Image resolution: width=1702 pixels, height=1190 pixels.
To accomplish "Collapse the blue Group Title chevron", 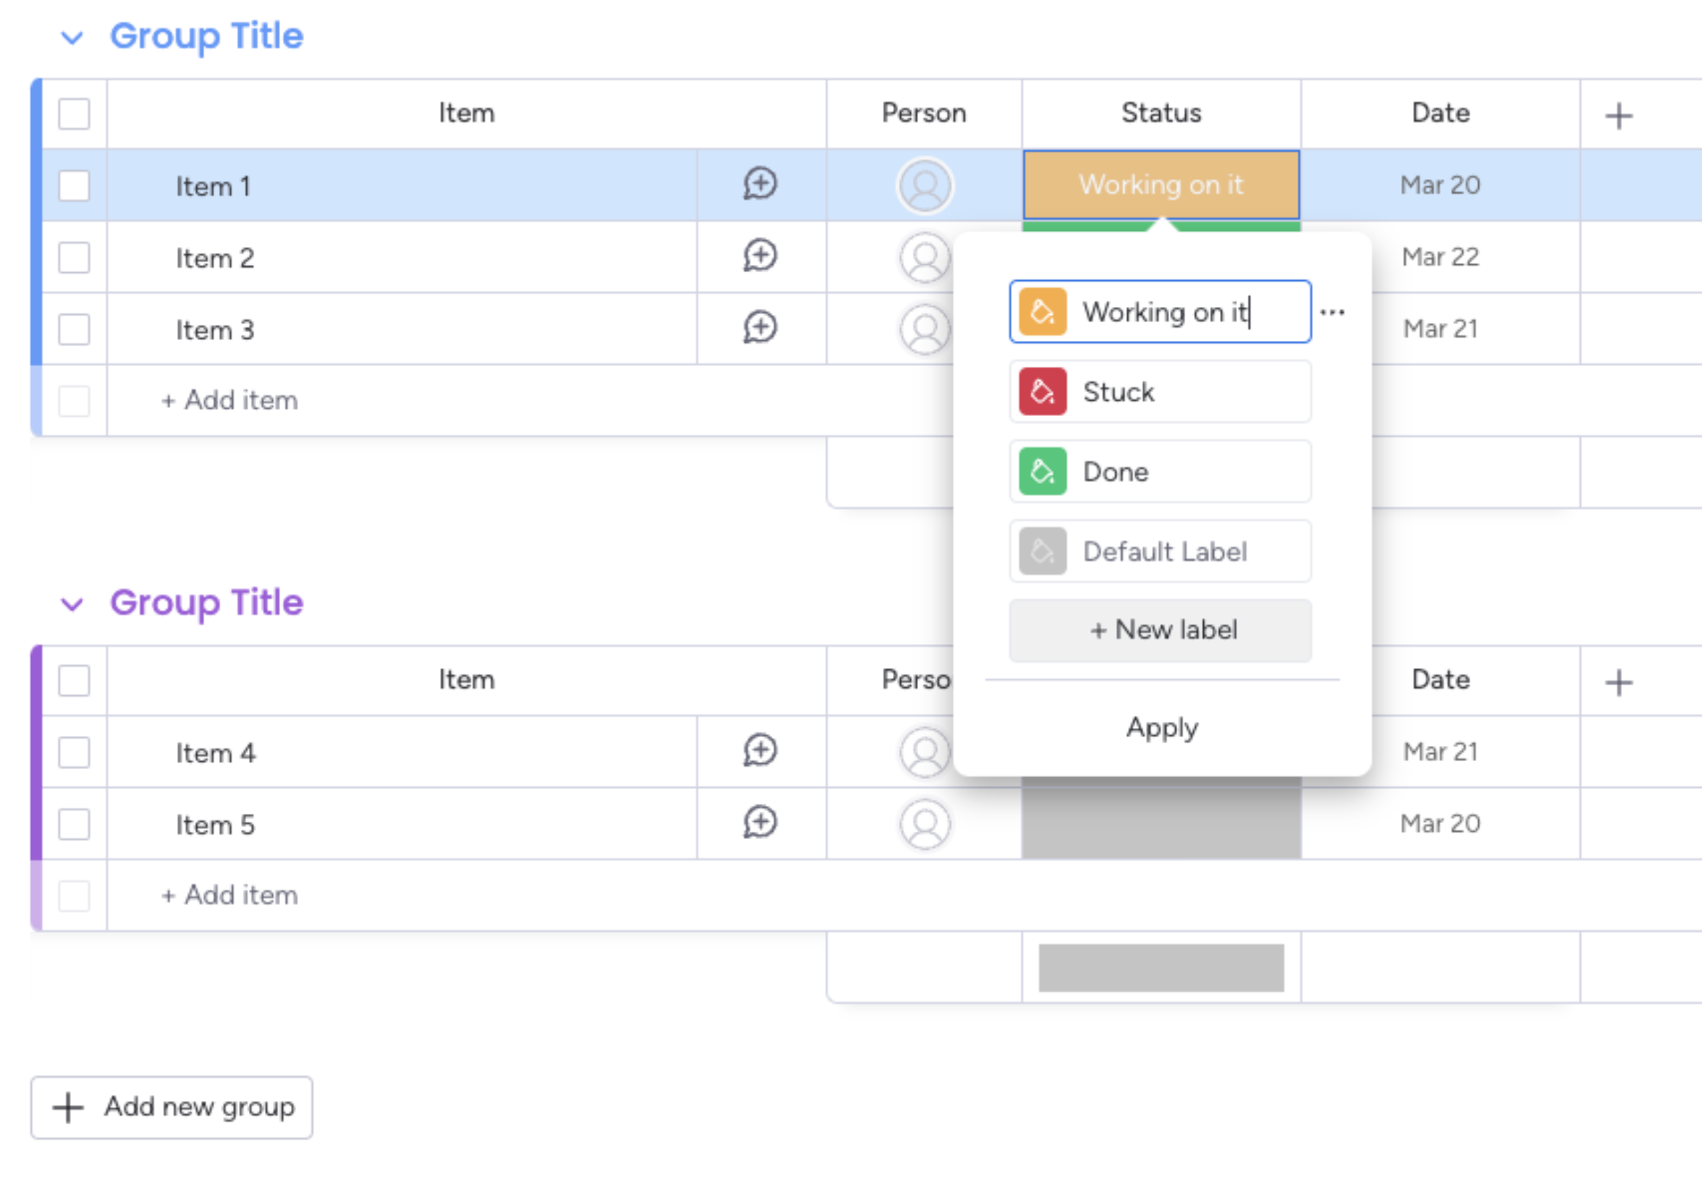I will point(72,37).
